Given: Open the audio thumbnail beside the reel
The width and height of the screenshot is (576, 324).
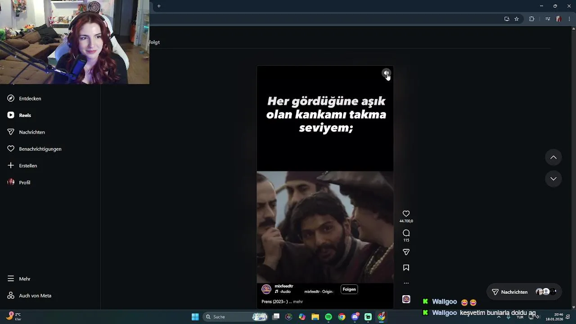Looking at the screenshot, I should click(406, 299).
